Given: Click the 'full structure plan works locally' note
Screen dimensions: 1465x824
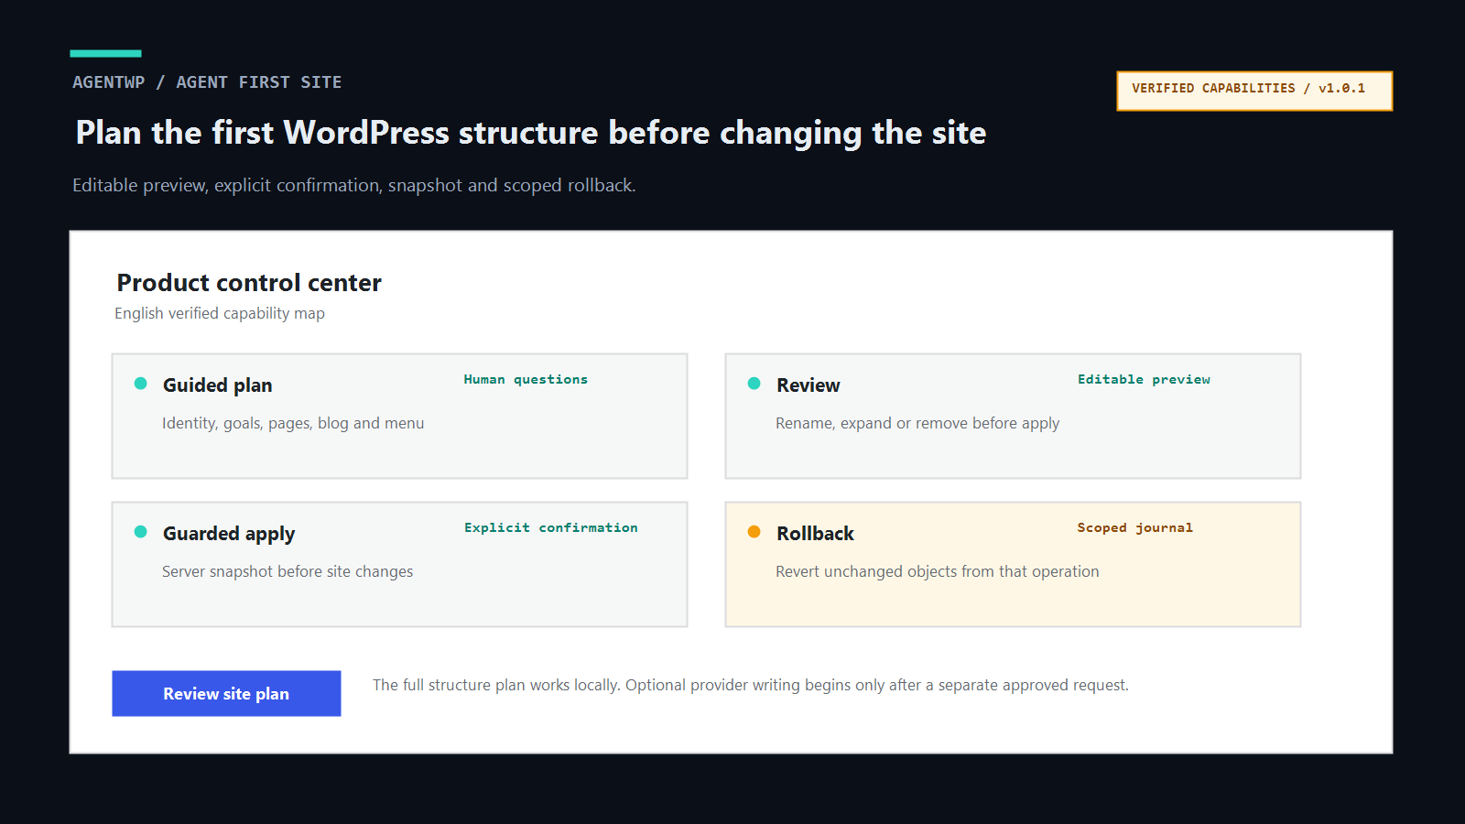Looking at the screenshot, I should point(751,685).
